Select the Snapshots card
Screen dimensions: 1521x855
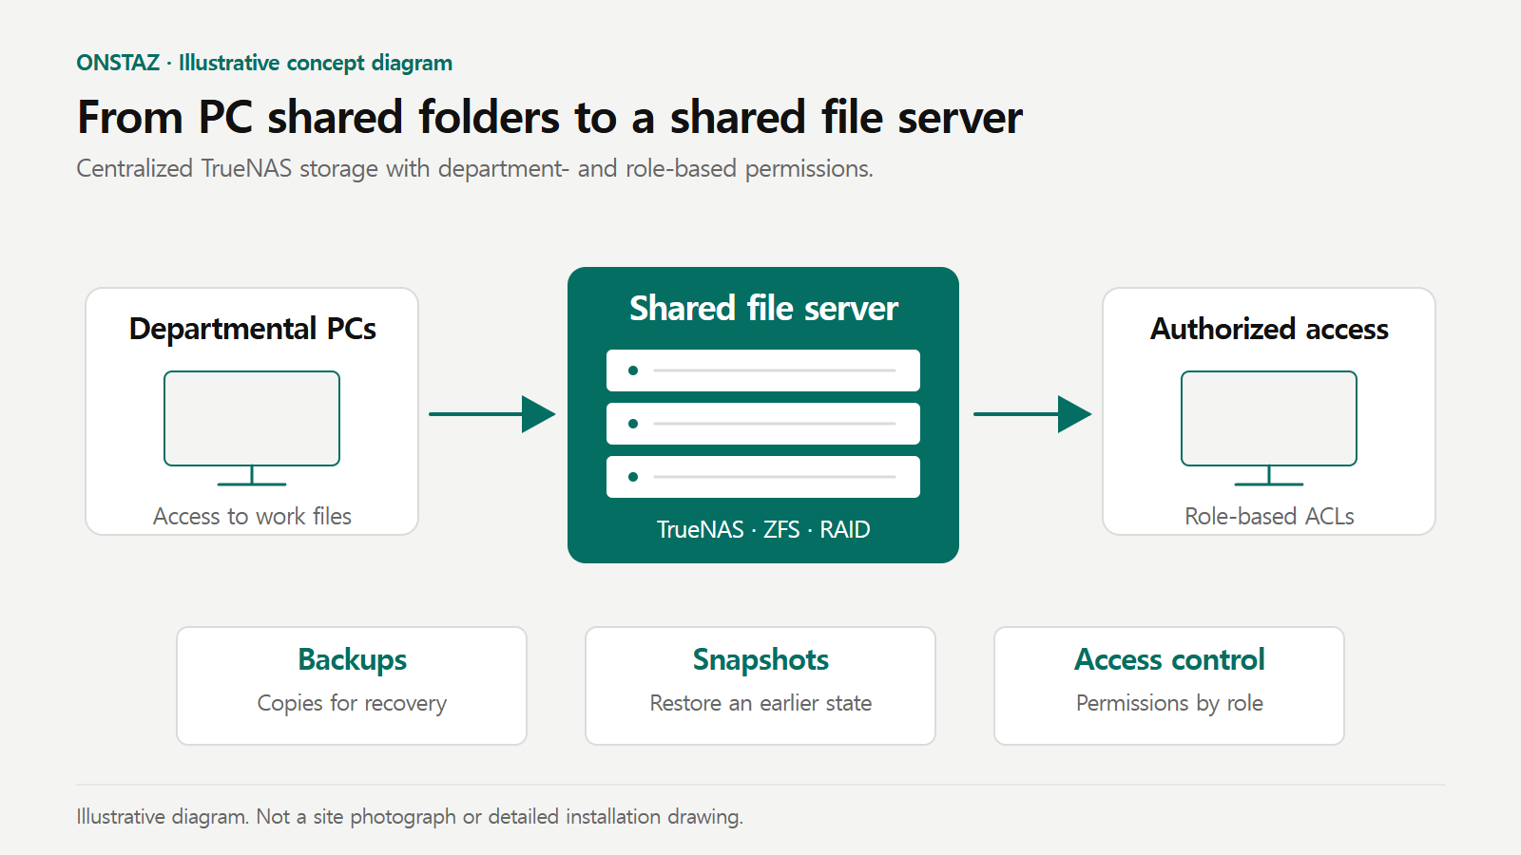760,686
